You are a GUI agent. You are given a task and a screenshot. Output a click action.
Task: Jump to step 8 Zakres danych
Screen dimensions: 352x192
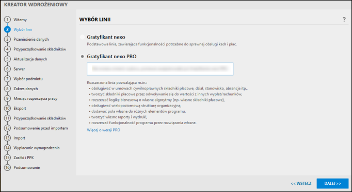pos(21,89)
